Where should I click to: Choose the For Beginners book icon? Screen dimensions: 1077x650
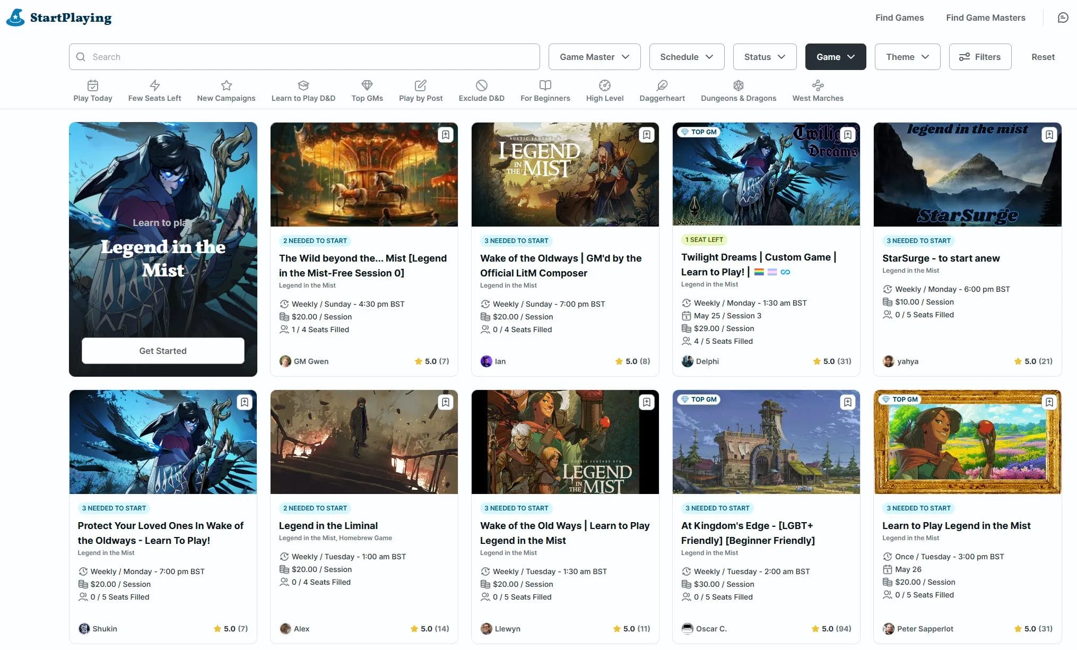(x=545, y=85)
